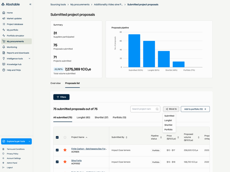Open the Filters button
This screenshot has width=230, height=172.
click(61, 97)
